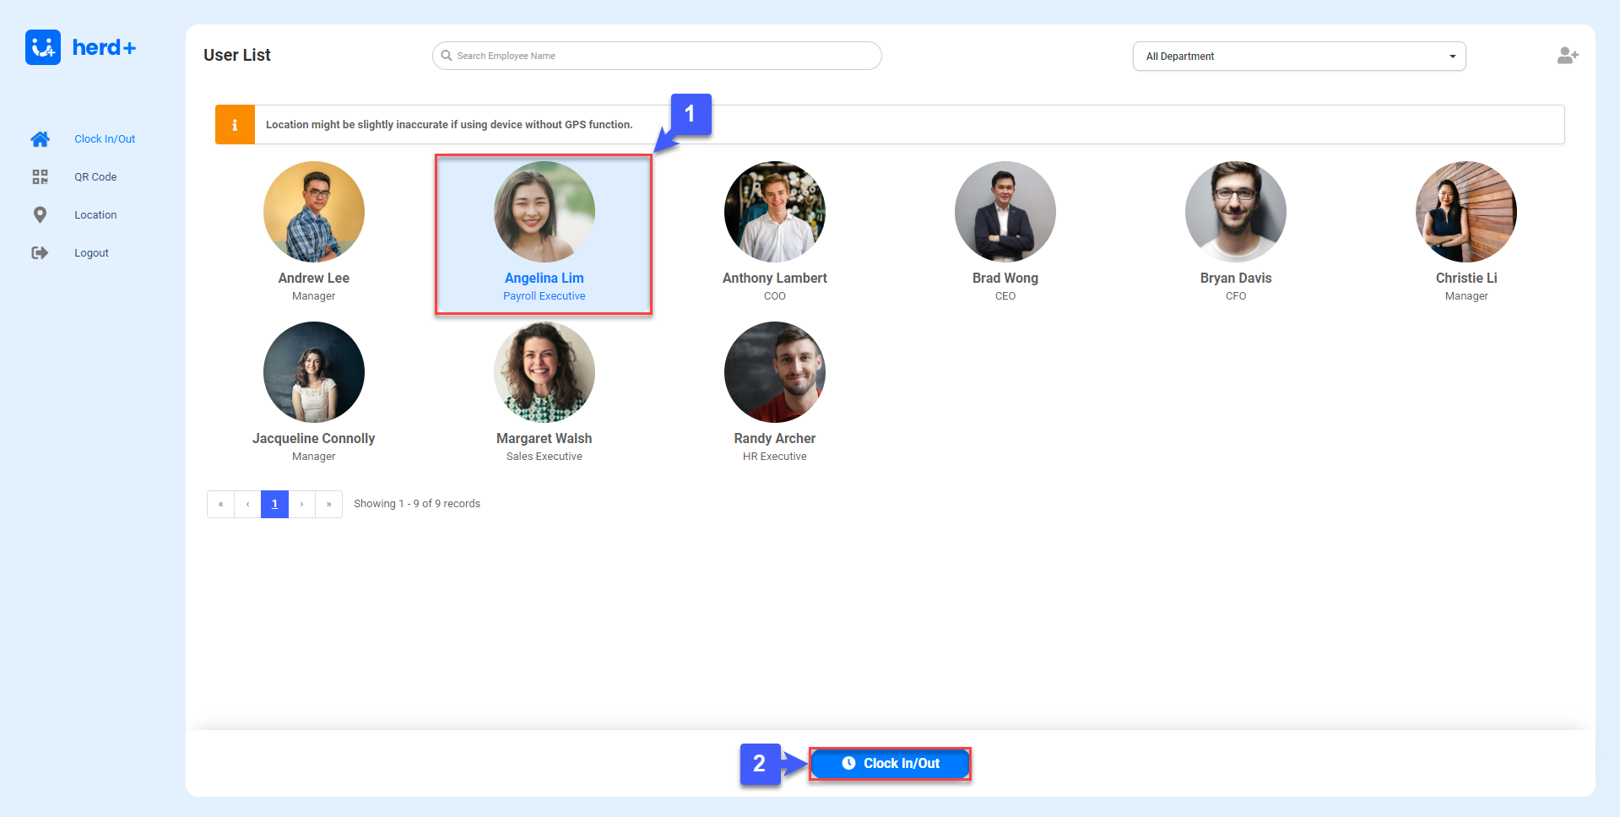Click the herd+ logo icon
Image resolution: width=1620 pixels, height=817 pixels.
43,47
